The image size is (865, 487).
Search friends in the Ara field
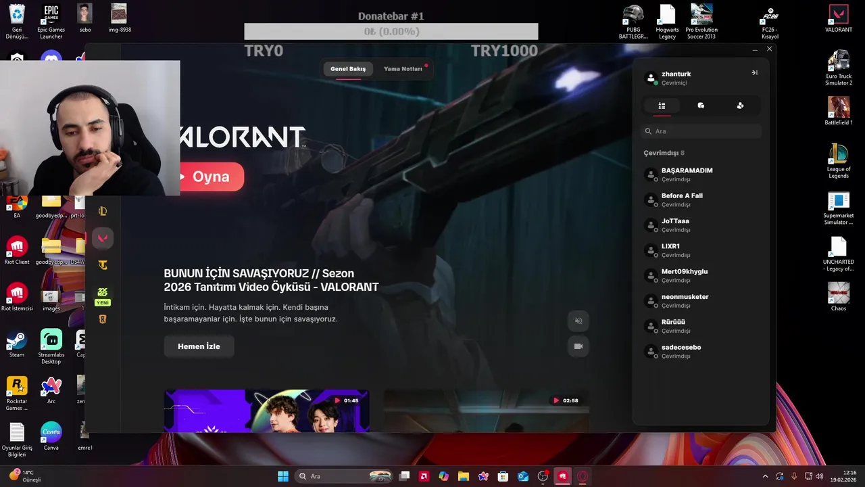(x=701, y=131)
